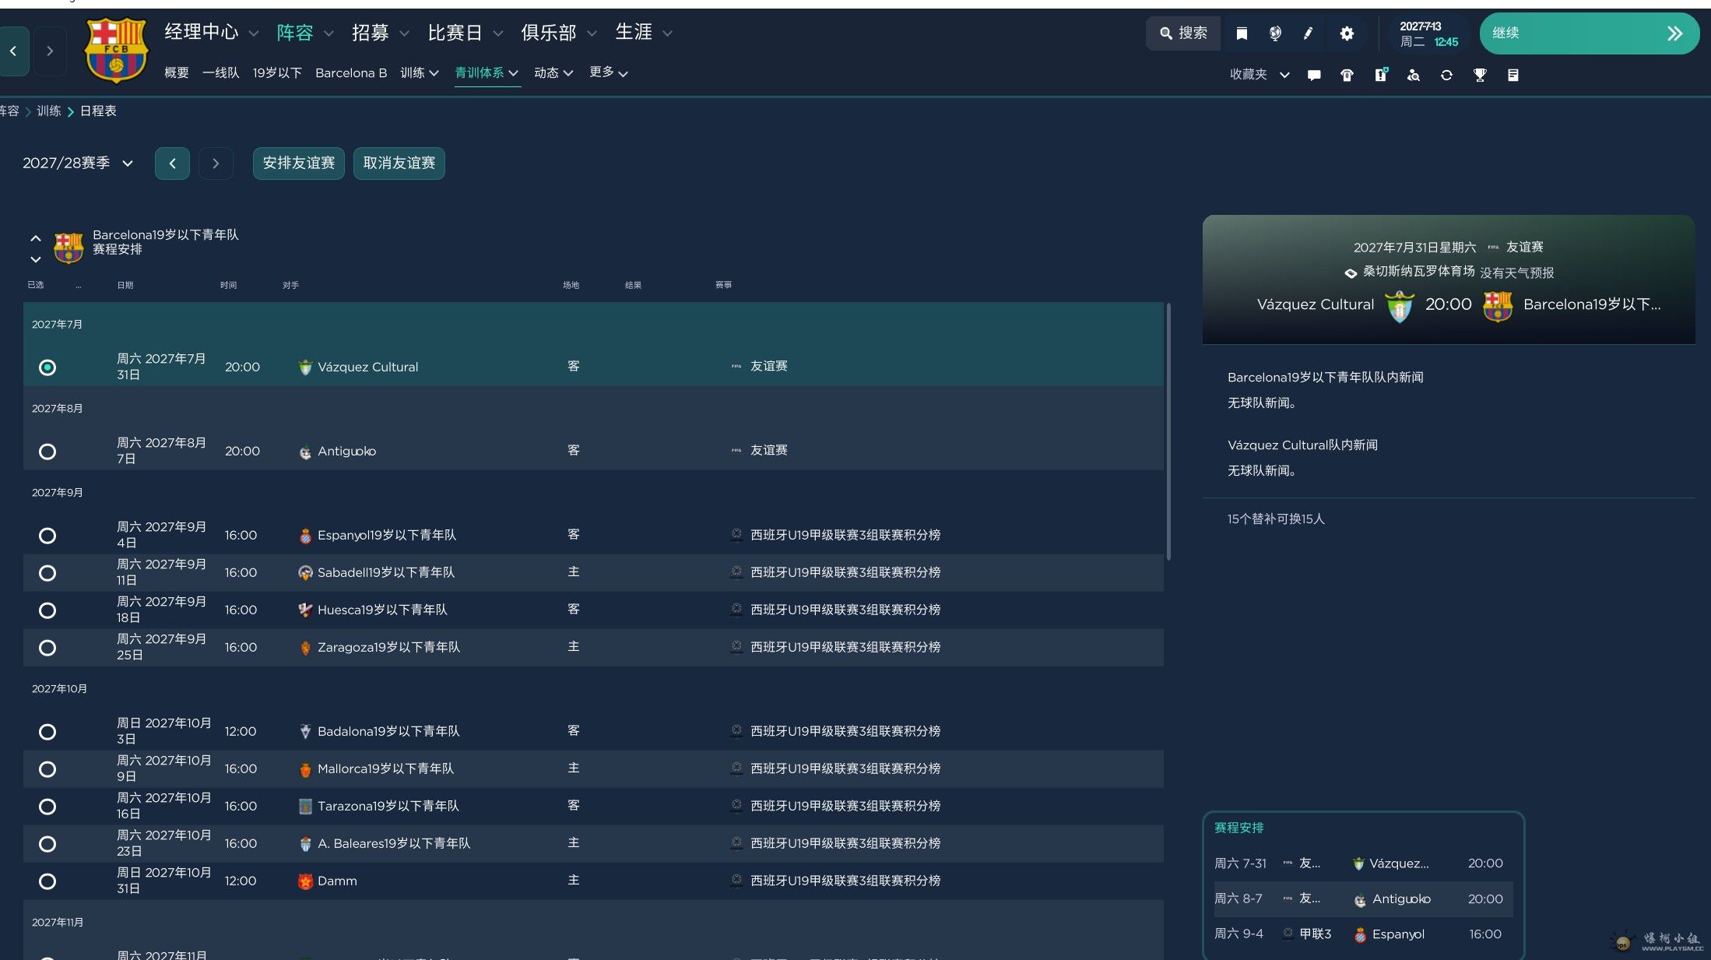Expand the 青训体系 submenu
The image size is (1711, 960).
487,72
